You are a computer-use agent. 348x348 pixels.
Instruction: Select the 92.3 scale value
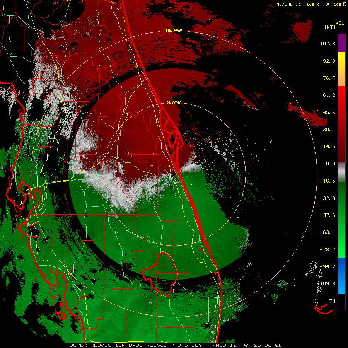329,61
